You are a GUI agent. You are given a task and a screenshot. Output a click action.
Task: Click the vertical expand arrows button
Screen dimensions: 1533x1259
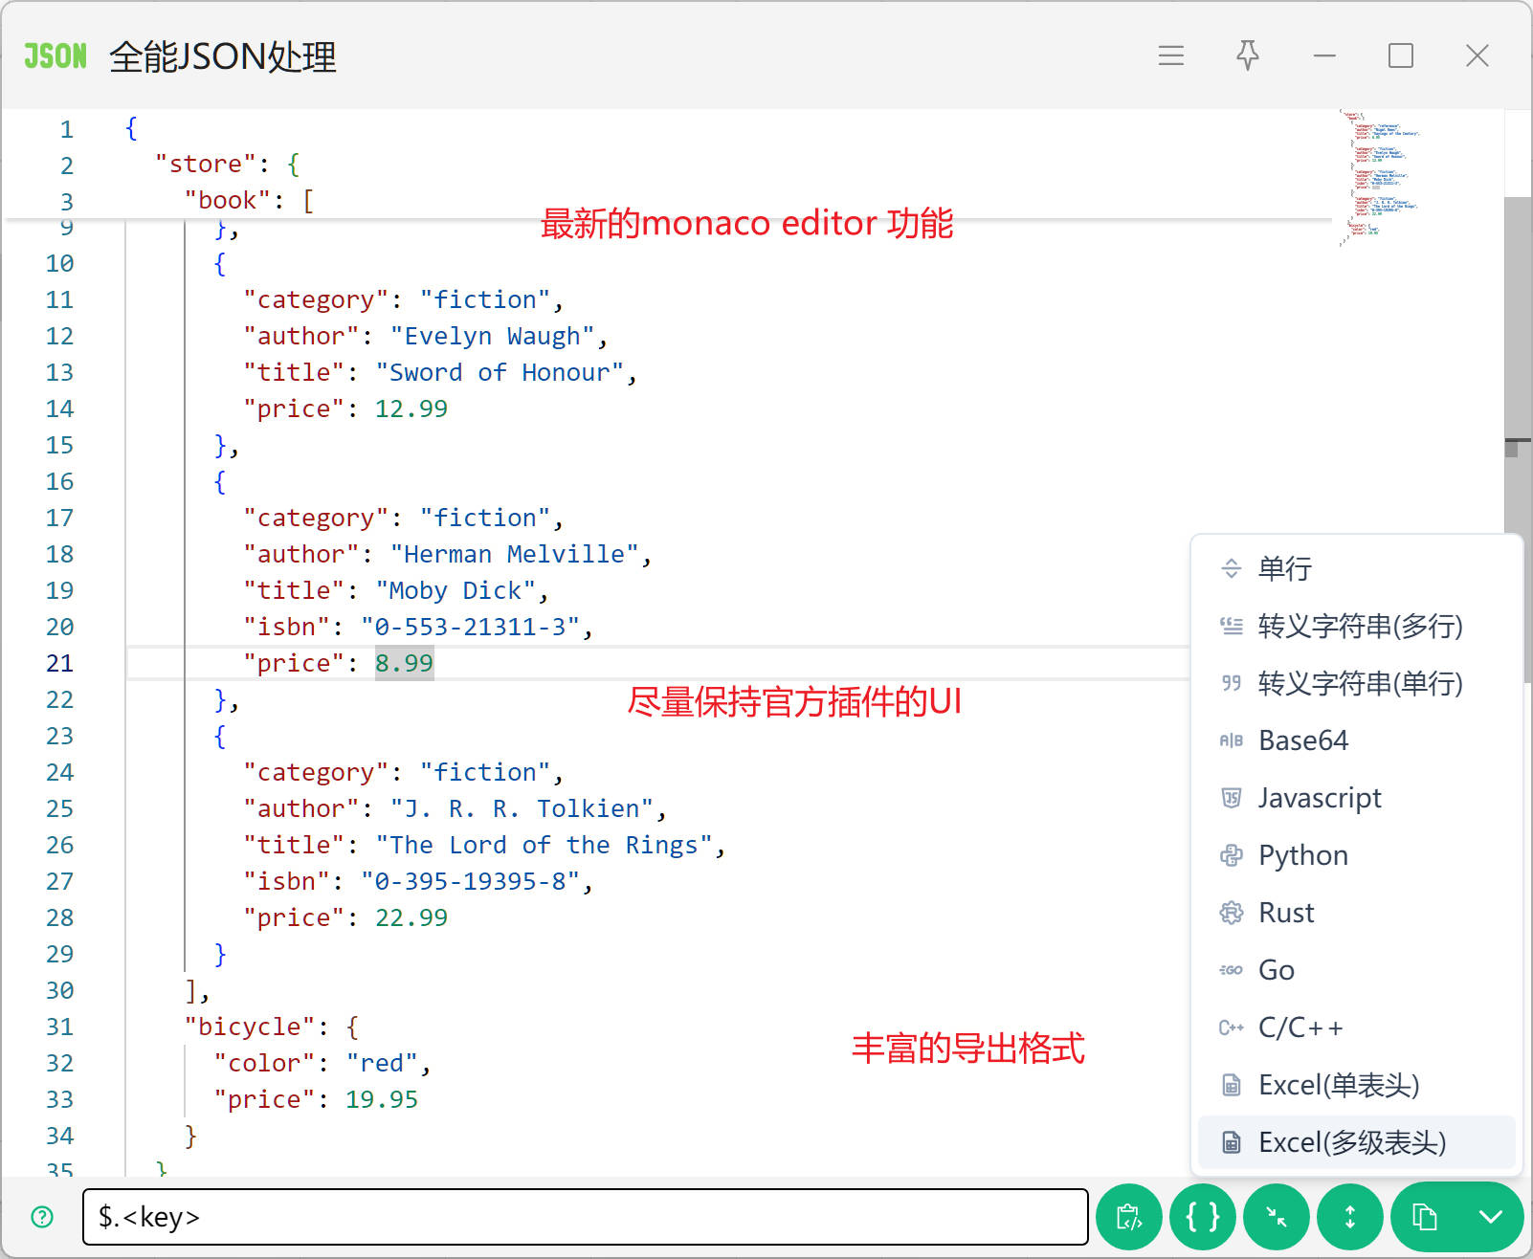tap(1350, 1217)
